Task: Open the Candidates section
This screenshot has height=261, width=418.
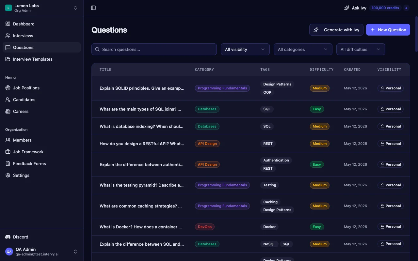Action: click(x=41, y=100)
